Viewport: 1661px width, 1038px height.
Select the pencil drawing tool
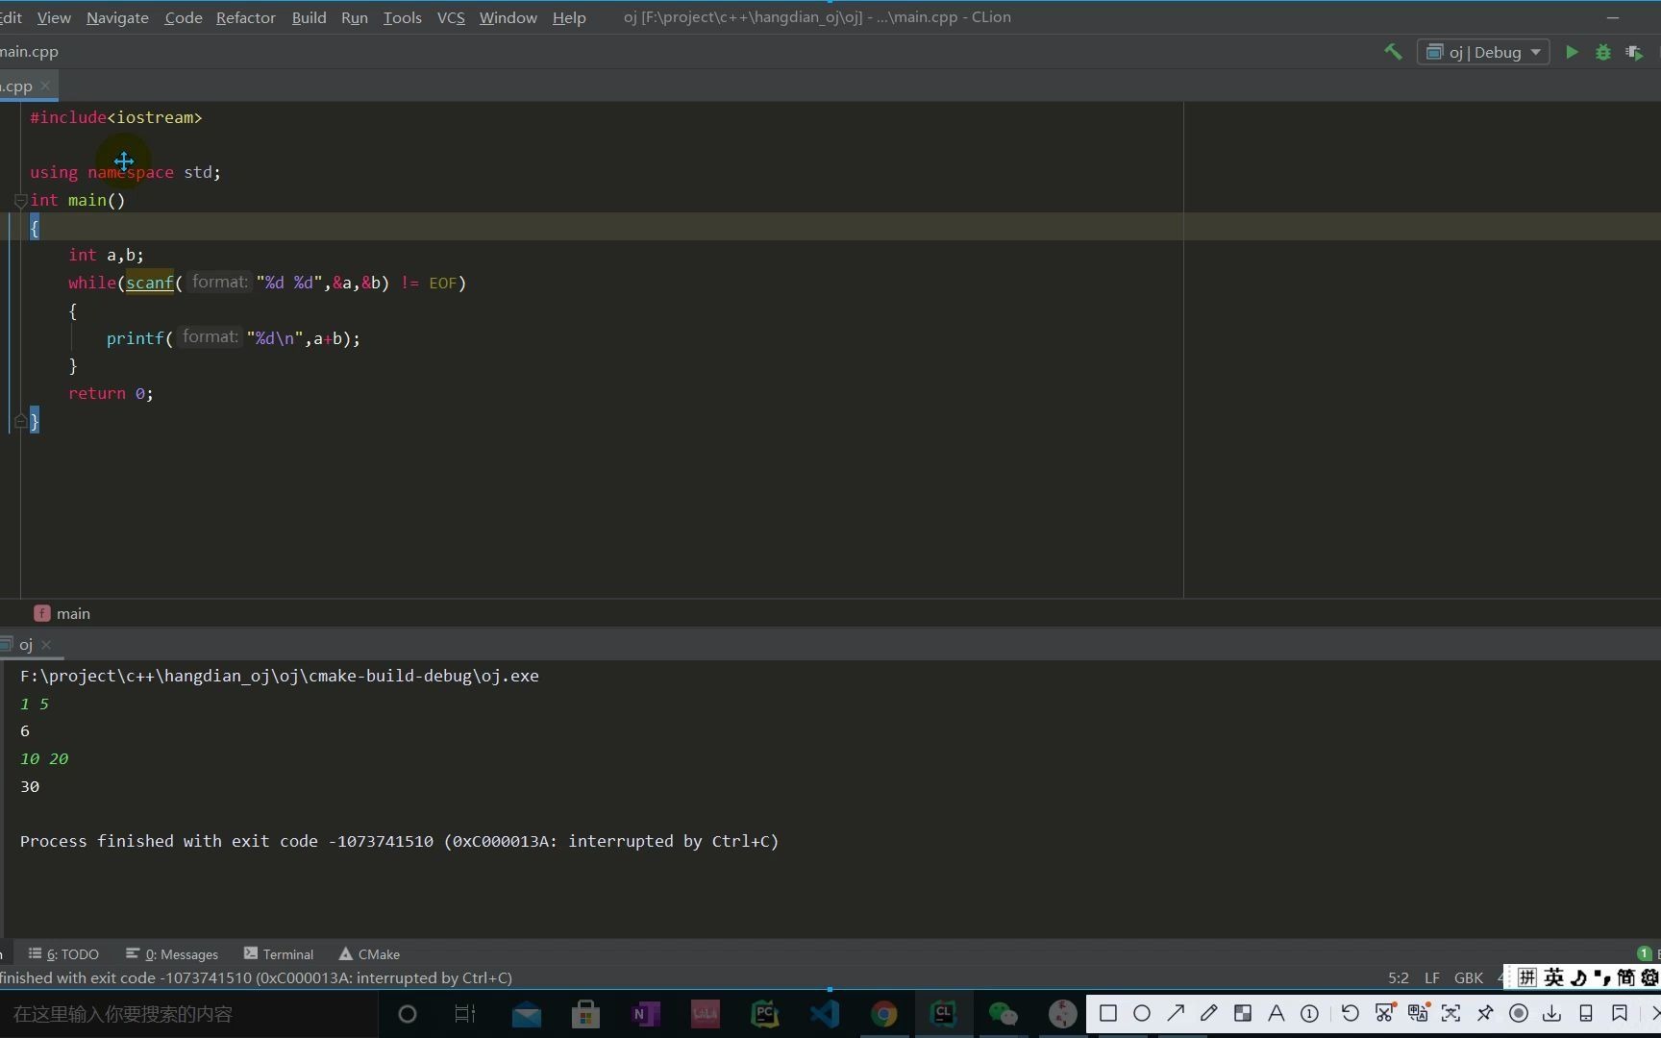[x=1208, y=1013]
